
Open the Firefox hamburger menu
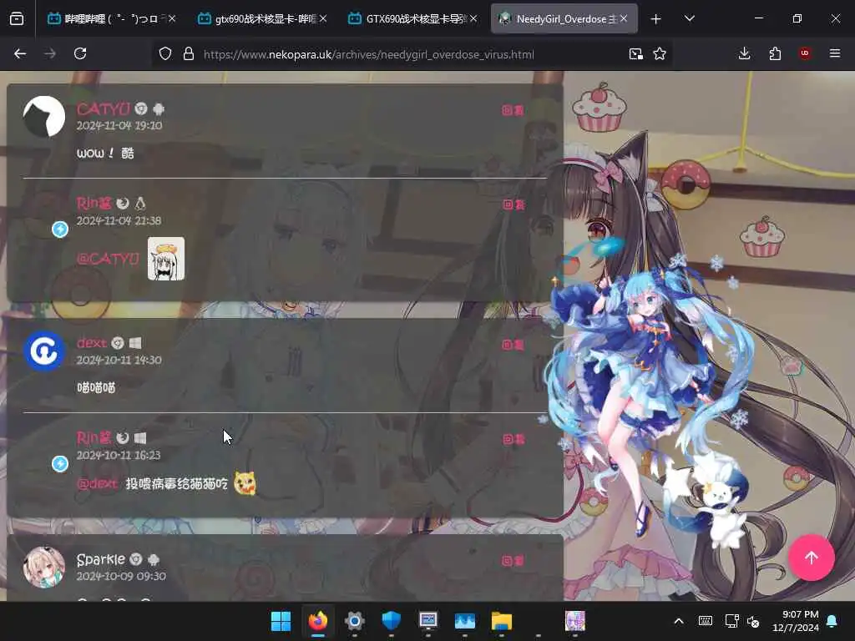(835, 53)
